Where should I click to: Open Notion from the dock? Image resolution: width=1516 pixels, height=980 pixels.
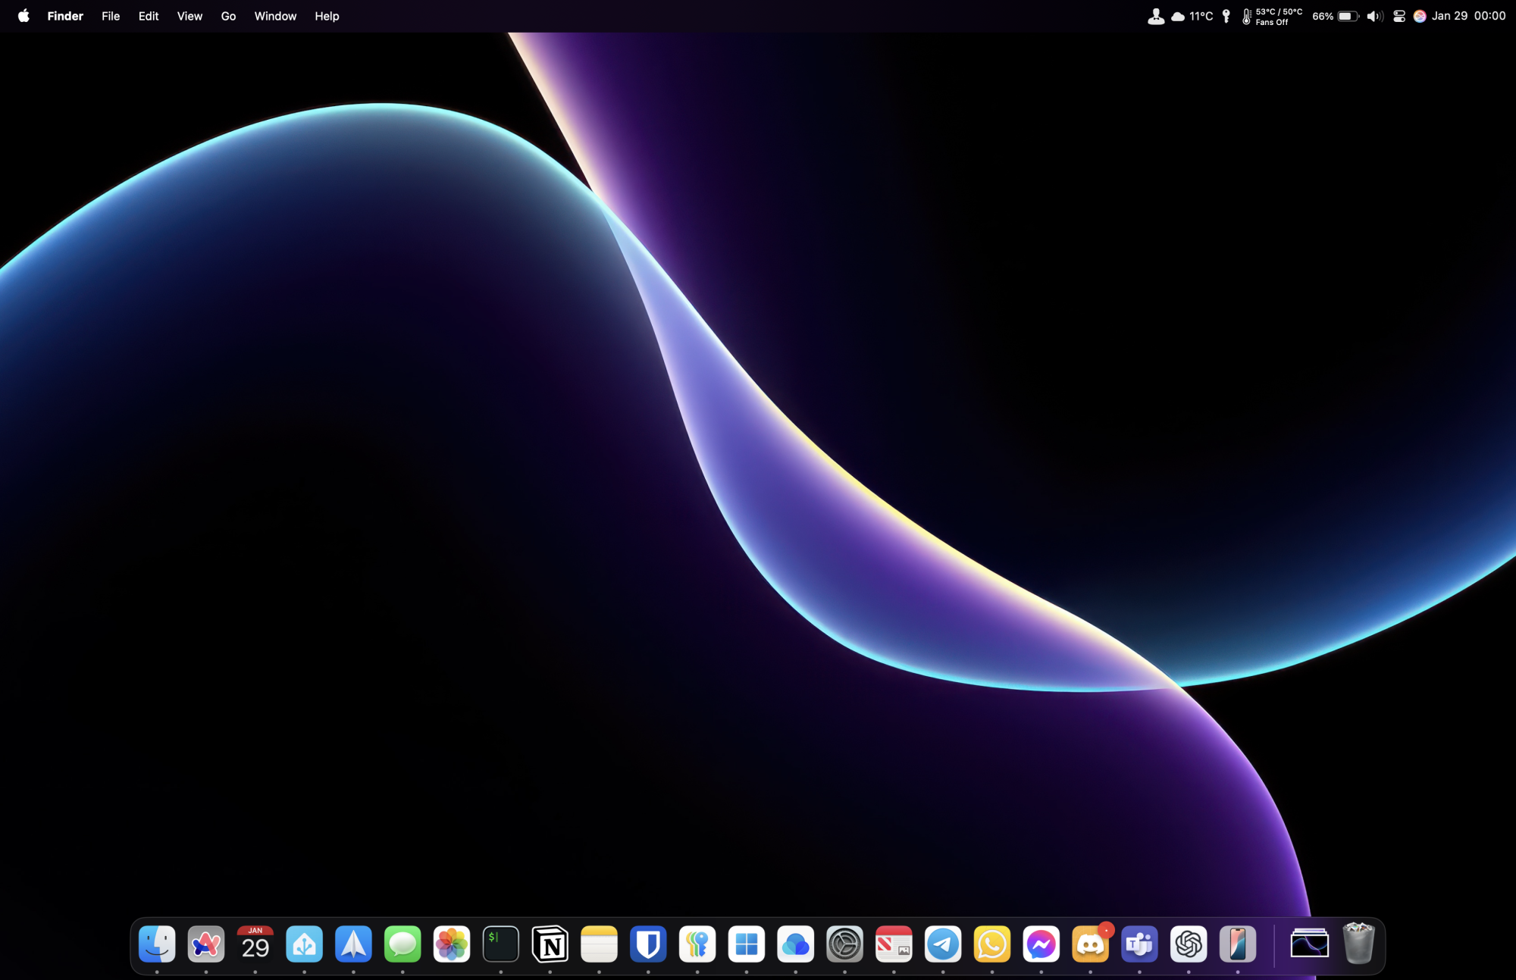pyautogui.click(x=550, y=944)
